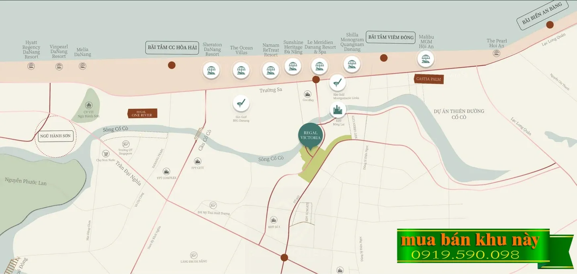Click the Melia DaNang resort icon
The width and height of the screenshot is (577, 274).
click(82, 66)
